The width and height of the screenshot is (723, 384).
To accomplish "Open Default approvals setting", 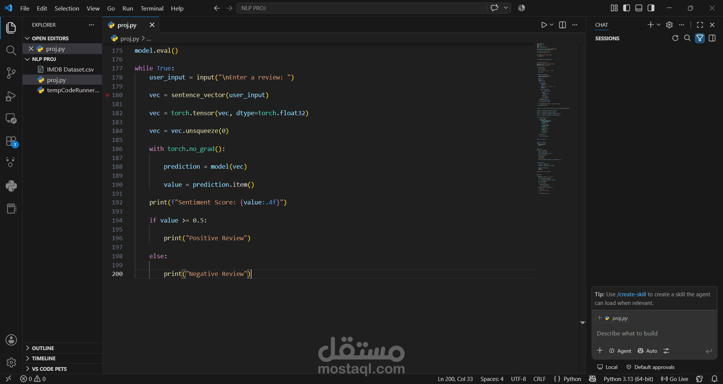I will pyautogui.click(x=650, y=367).
